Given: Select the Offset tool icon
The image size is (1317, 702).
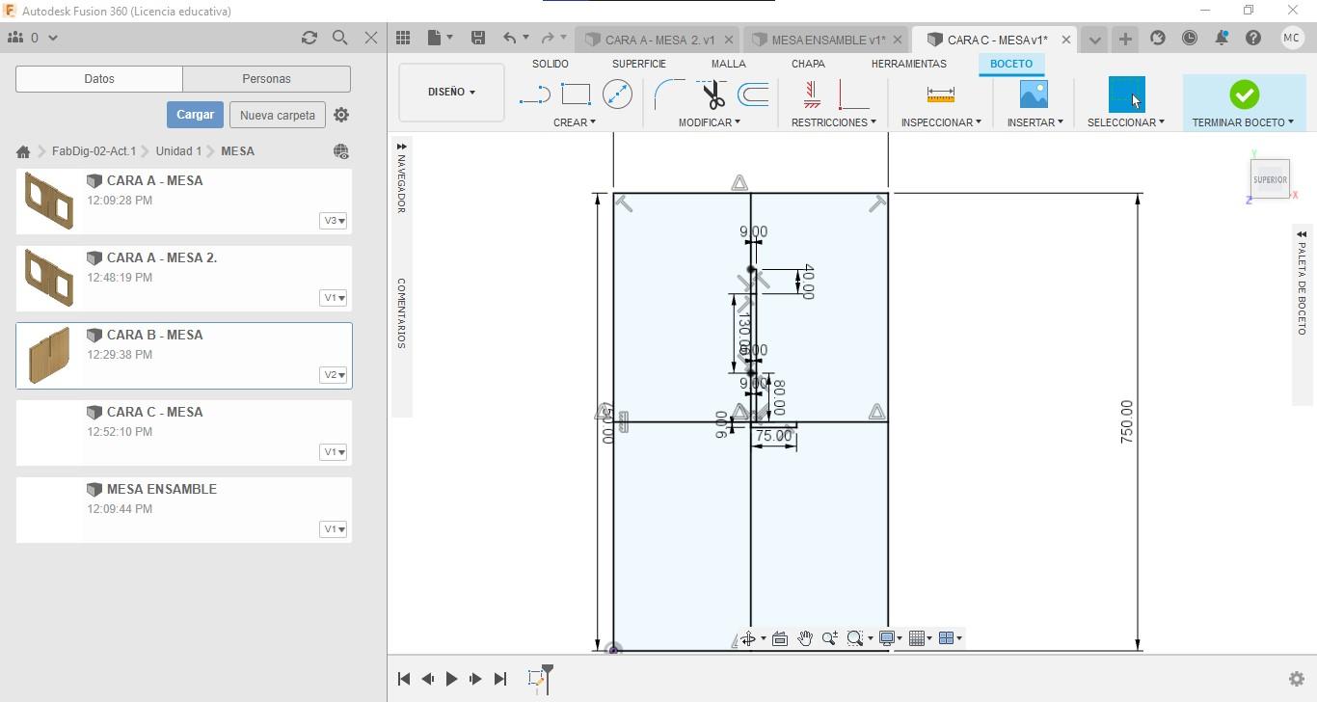Looking at the screenshot, I should pos(753,94).
